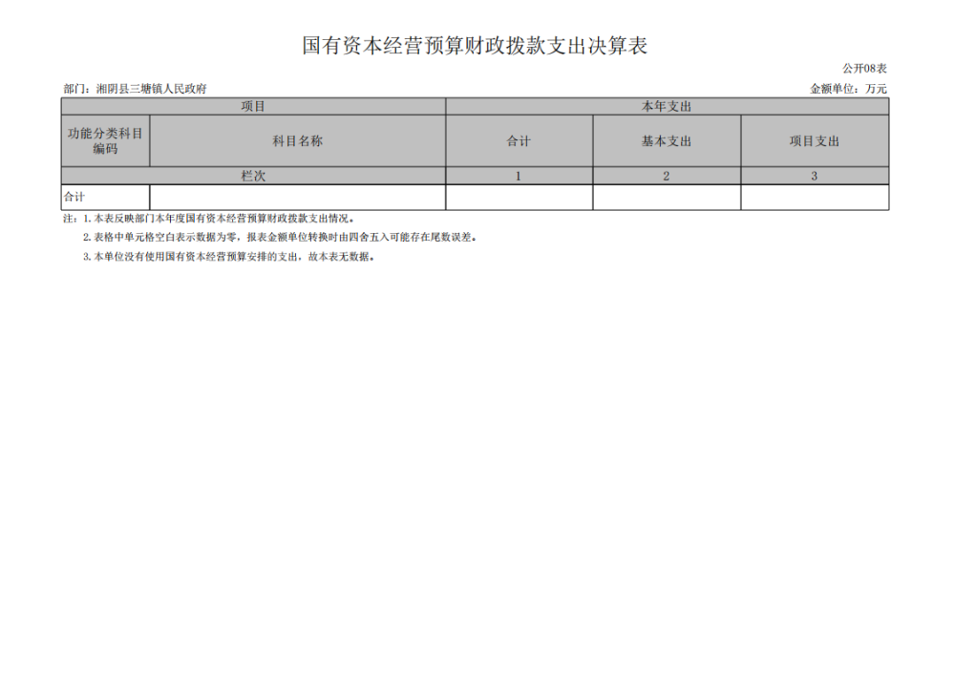Click the 项目支出 column header
The width and height of the screenshot is (955, 675).
click(815, 141)
